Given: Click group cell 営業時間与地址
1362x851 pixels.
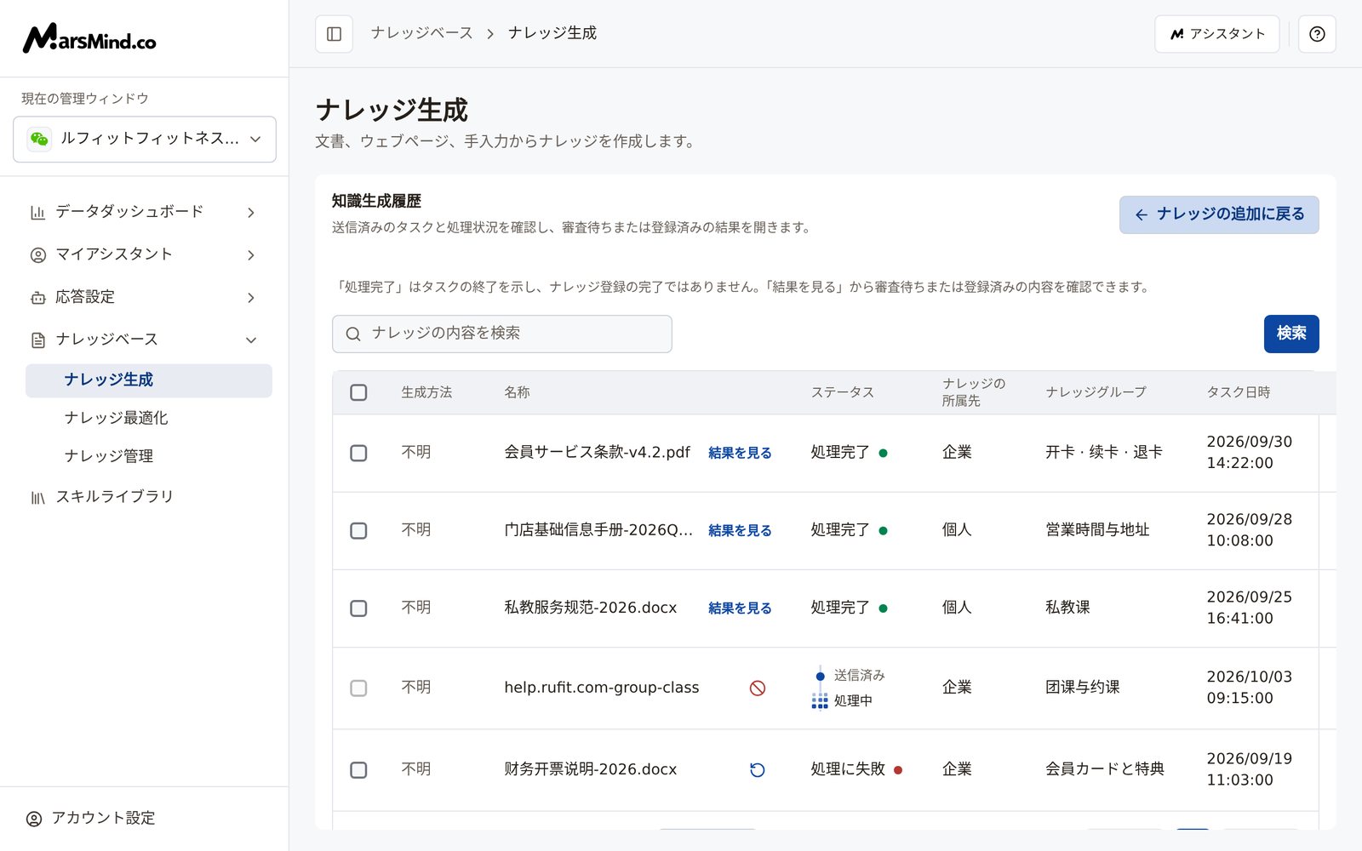Looking at the screenshot, I should tap(1097, 530).
